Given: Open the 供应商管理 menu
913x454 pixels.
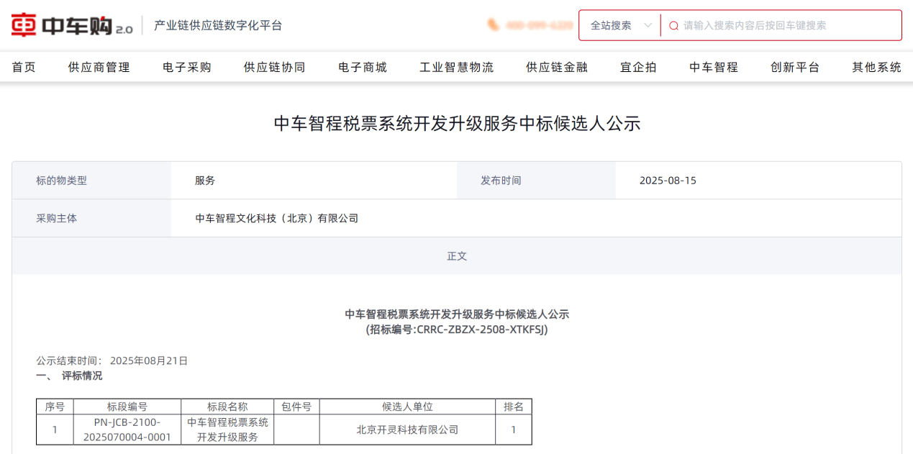Looking at the screenshot, I should coord(99,68).
